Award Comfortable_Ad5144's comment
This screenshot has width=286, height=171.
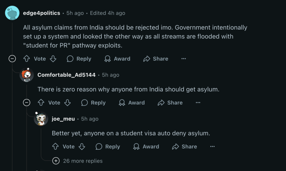coord(132,103)
